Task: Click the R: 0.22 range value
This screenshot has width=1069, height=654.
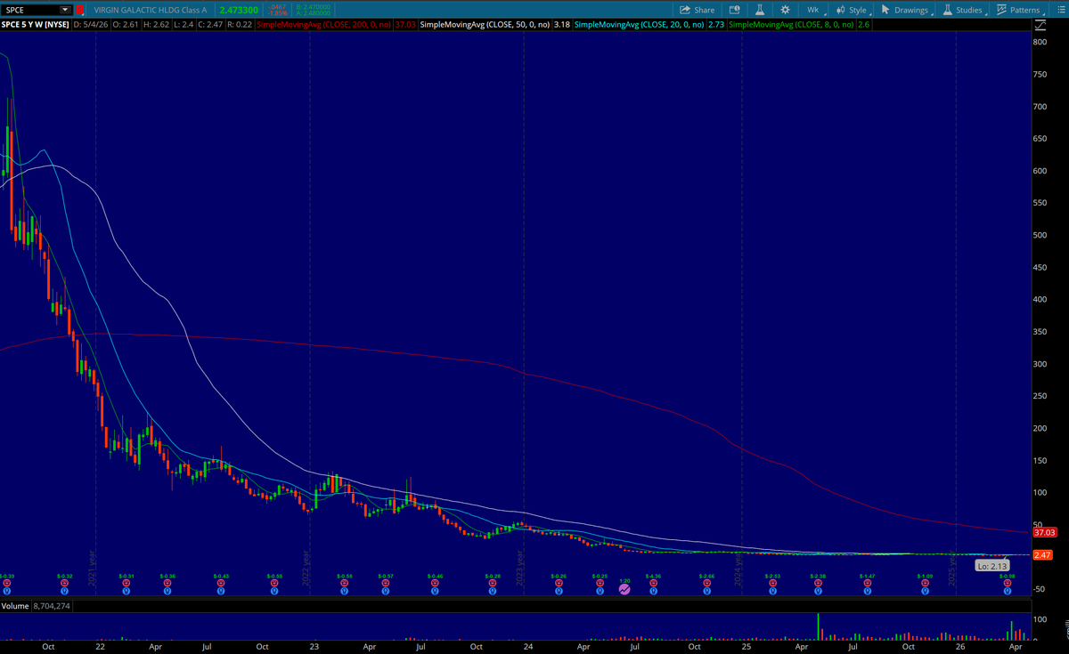Action: pos(240,25)
